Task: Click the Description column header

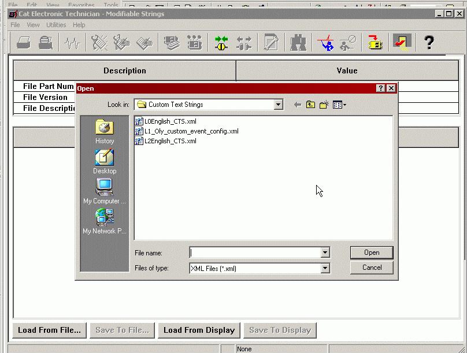Action: (125, 70)
